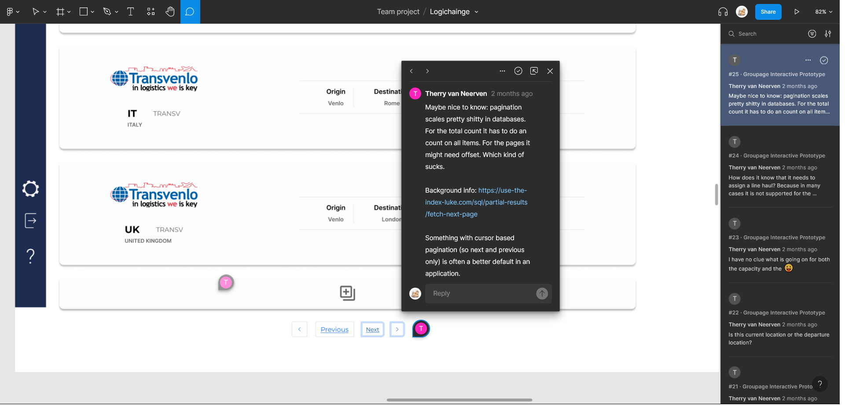Expand the shape tools dropdown
The image size is (845, 406).
[92, 12]
